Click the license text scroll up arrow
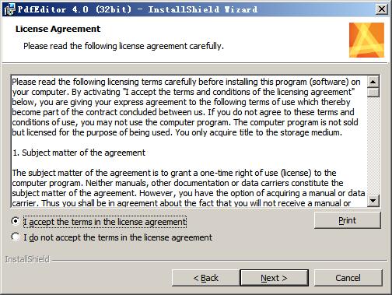The width and height of the screenshot is (392, 295). pyautogui.click(x=373, y=82)
